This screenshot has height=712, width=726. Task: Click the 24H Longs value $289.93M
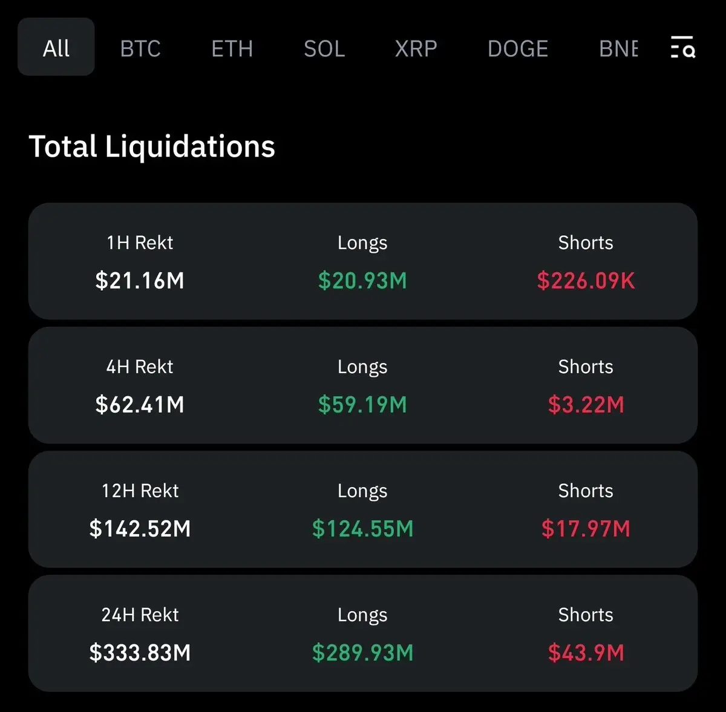362,653
